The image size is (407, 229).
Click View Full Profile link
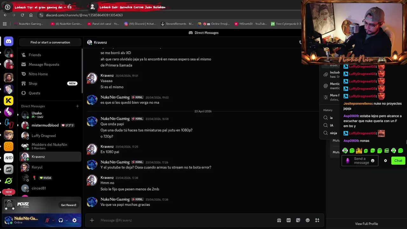(x=366, y=224)
